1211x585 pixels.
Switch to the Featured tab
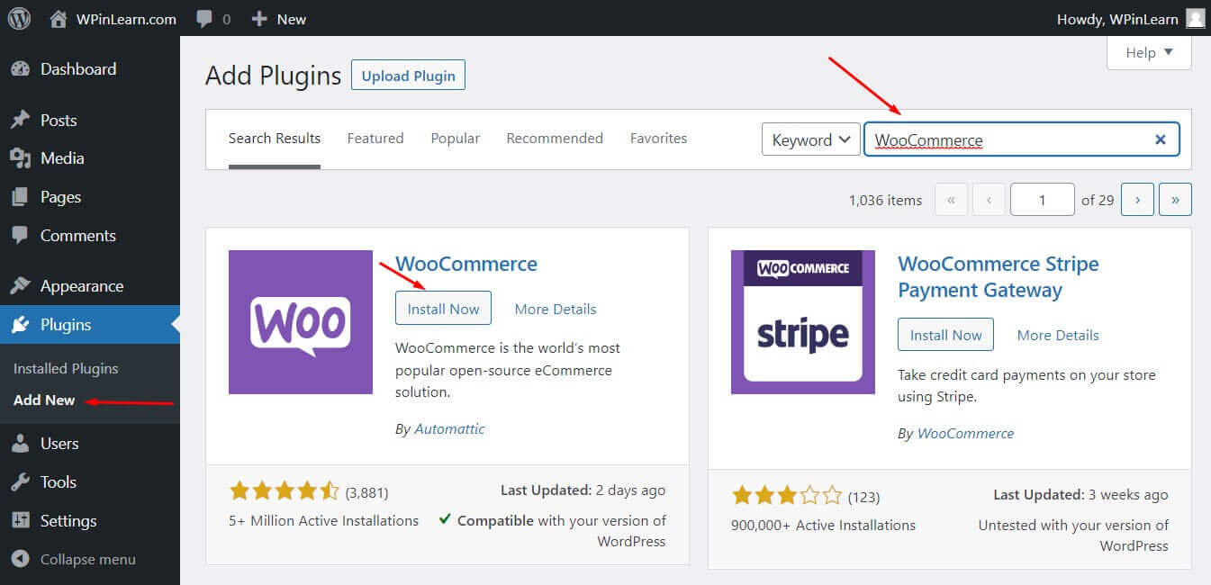point(375,139)
